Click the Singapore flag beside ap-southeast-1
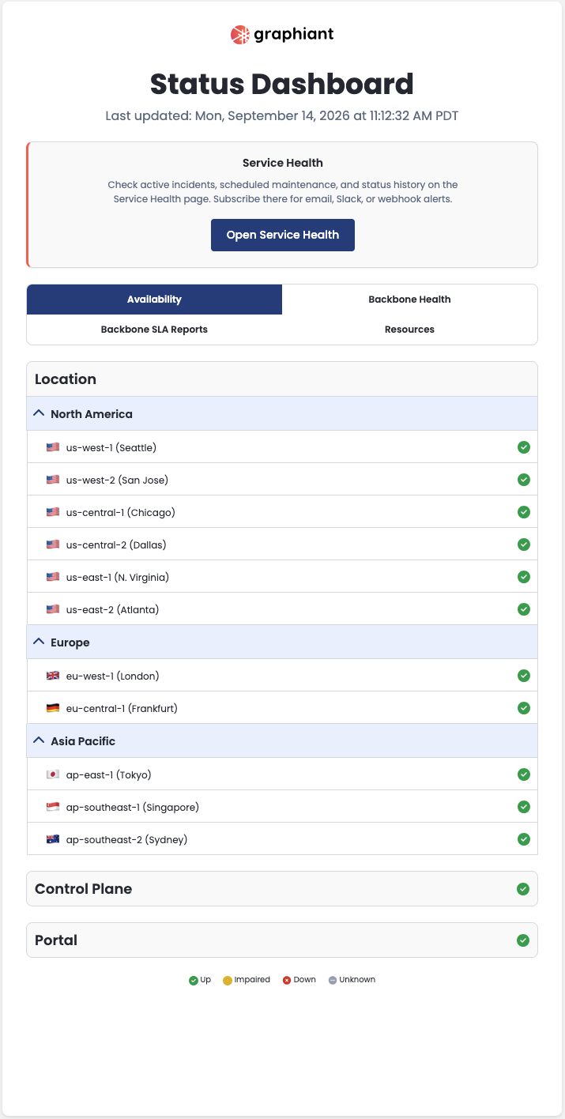565x1119 pixels. 53,807
